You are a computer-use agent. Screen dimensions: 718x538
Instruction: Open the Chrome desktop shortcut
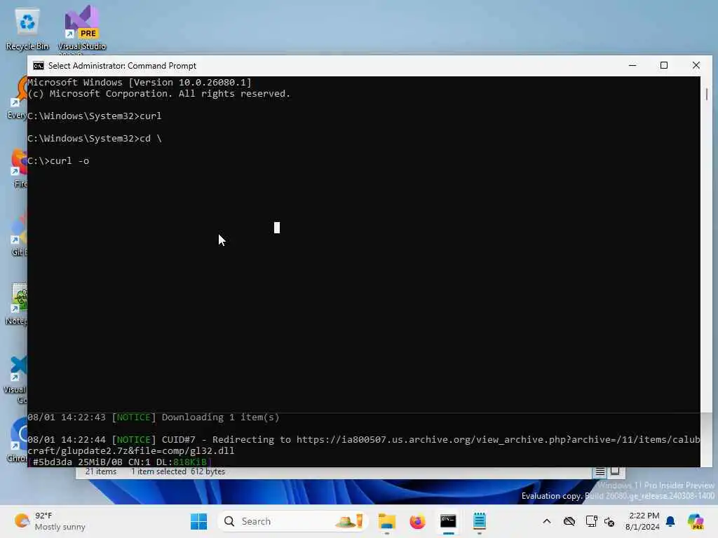[18, 440]
